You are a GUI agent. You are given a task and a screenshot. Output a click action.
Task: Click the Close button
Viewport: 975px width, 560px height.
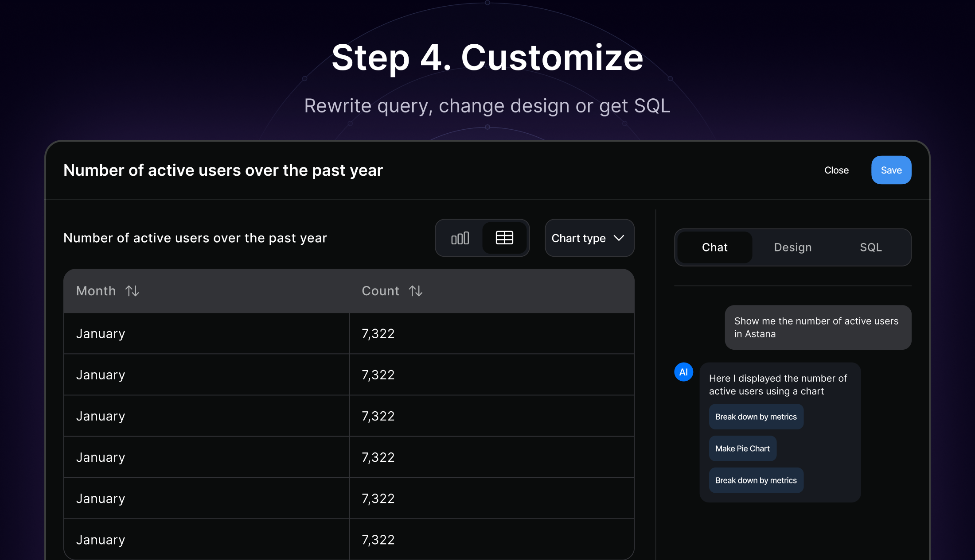(836, 170)
